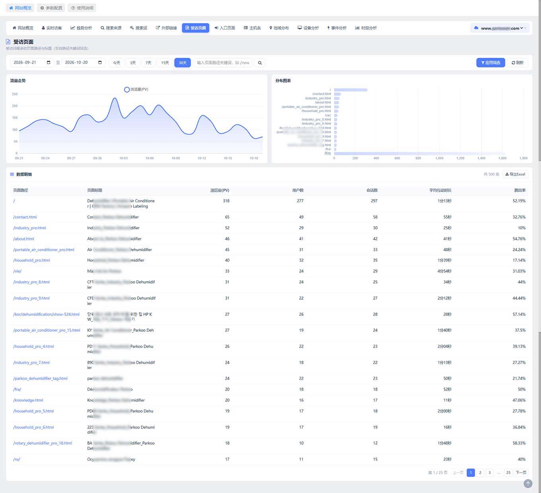This screenshot has height=493, width=541.
Task: Open the /knowledge.html path link
Action: tap(28, 400)
